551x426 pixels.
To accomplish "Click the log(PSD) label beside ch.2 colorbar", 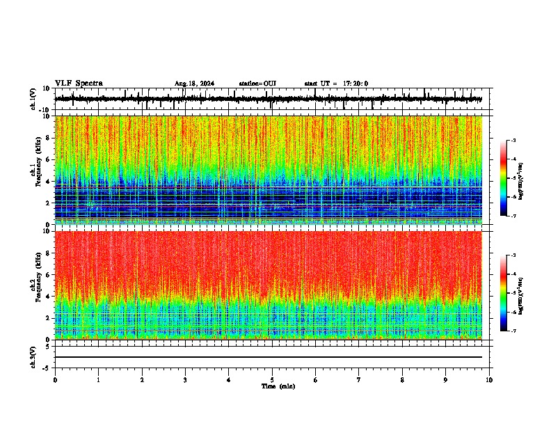I will coord(520,296).
